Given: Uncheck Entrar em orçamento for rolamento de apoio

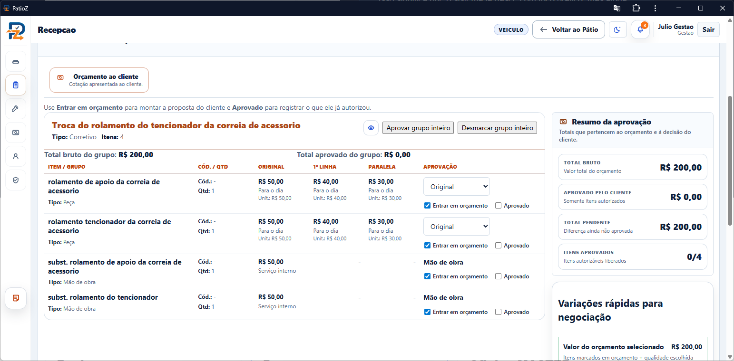Looking at the screenshot, I should 427,206.
